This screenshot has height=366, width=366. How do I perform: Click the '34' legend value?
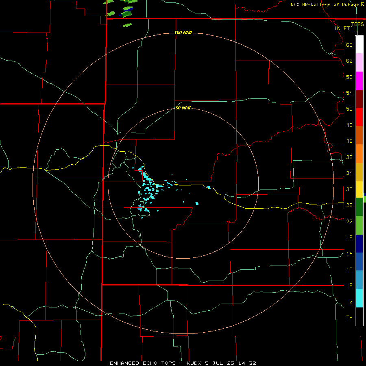tap(349, 173)
